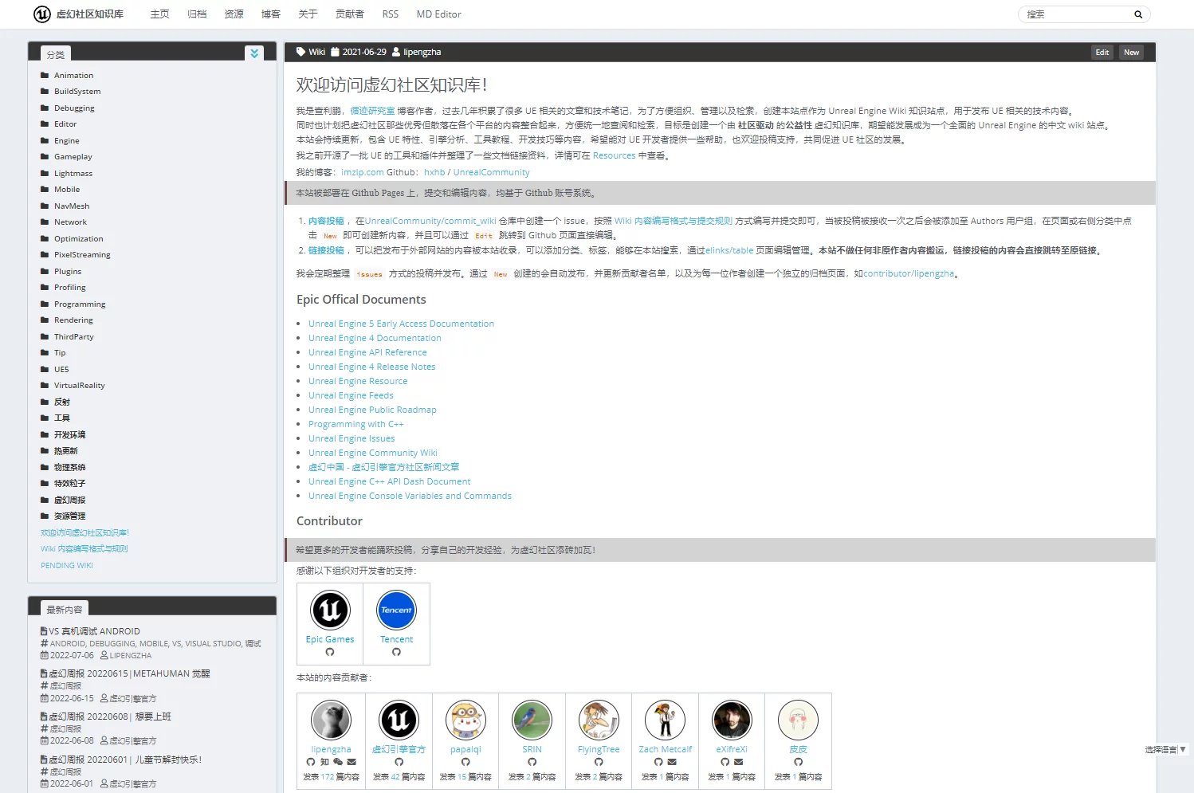Viewport: 1194px width, 793px height.
Task: Open Unreal Engine Public Roadmap link
Action: tap(372, 410)
